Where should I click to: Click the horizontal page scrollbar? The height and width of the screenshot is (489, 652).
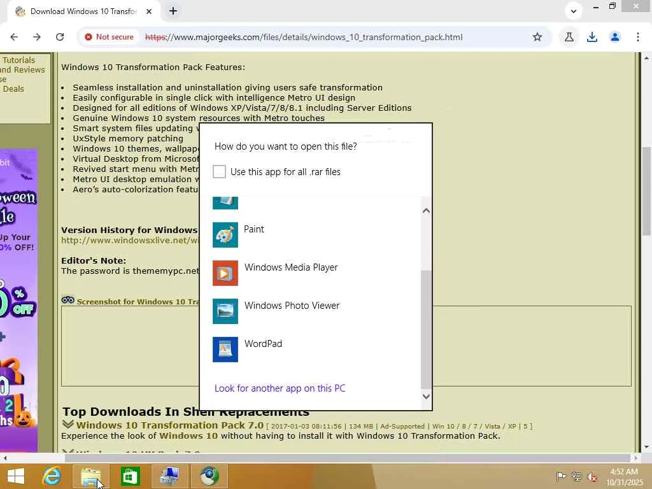click(x=348, y=458)
